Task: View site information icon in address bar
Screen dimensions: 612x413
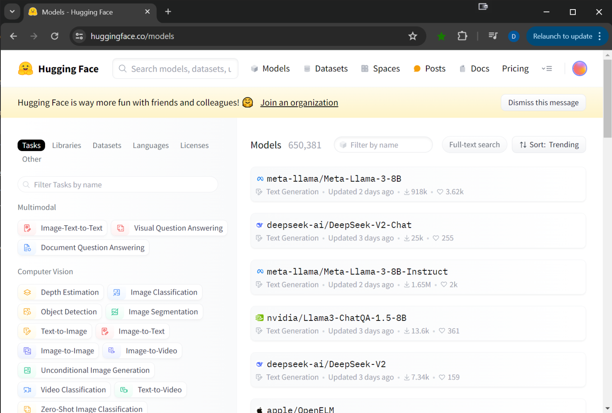Action: coord(79,36)
